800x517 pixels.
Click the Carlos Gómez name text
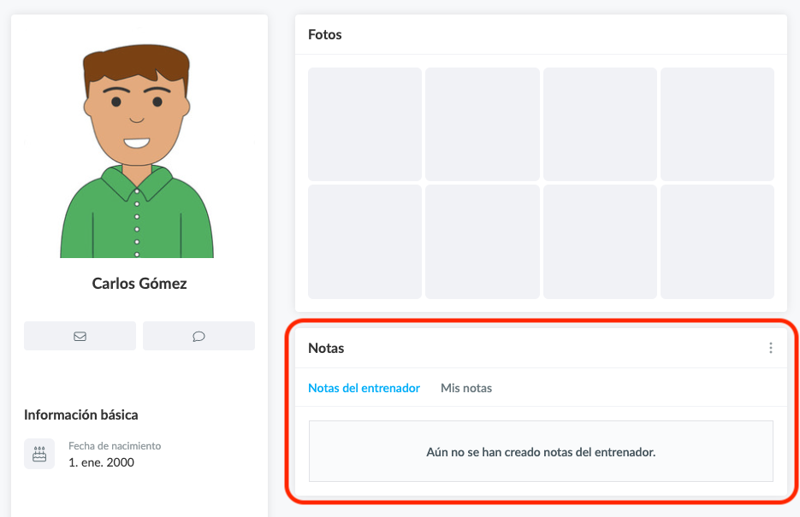139,284
